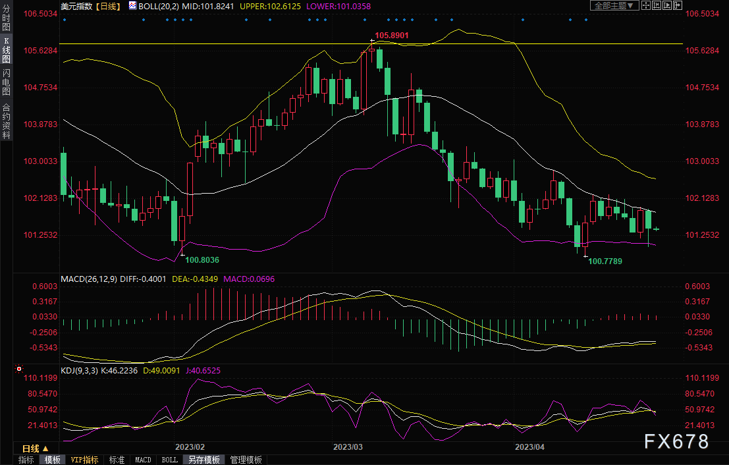Select the VIP指标 template
This screenshot has height=465, width=729.
pyautogui.click(x=84, y=460)
